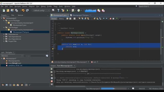Viewport: 164px width, 92px height.
Task: Collapse the mavenproject1 project node
Action: (x=2, y=18)
